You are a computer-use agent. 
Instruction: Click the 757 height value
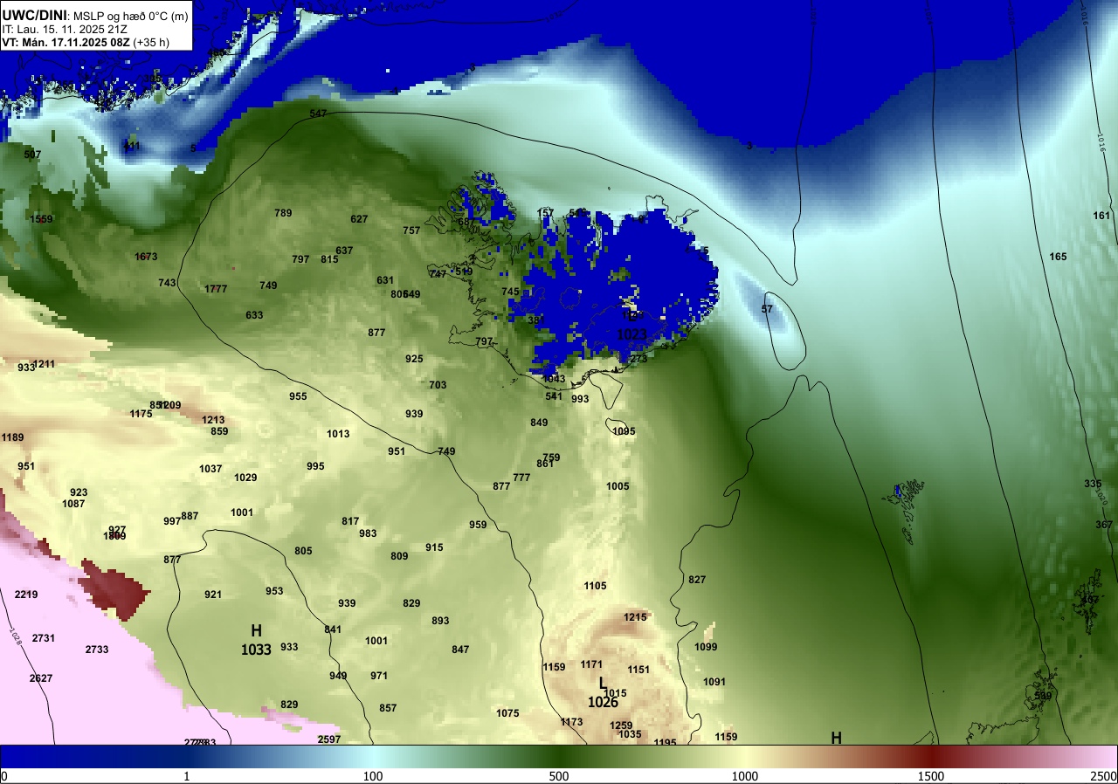411,230
